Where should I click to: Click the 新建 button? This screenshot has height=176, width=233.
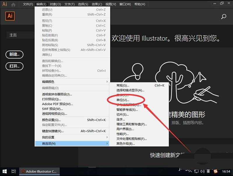point(14,54)
